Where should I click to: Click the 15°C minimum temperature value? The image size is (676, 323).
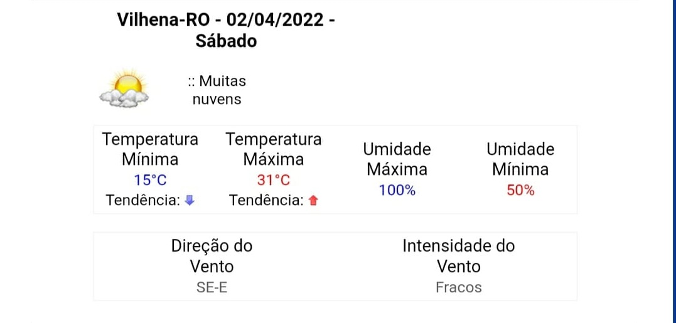coord(150,180)
